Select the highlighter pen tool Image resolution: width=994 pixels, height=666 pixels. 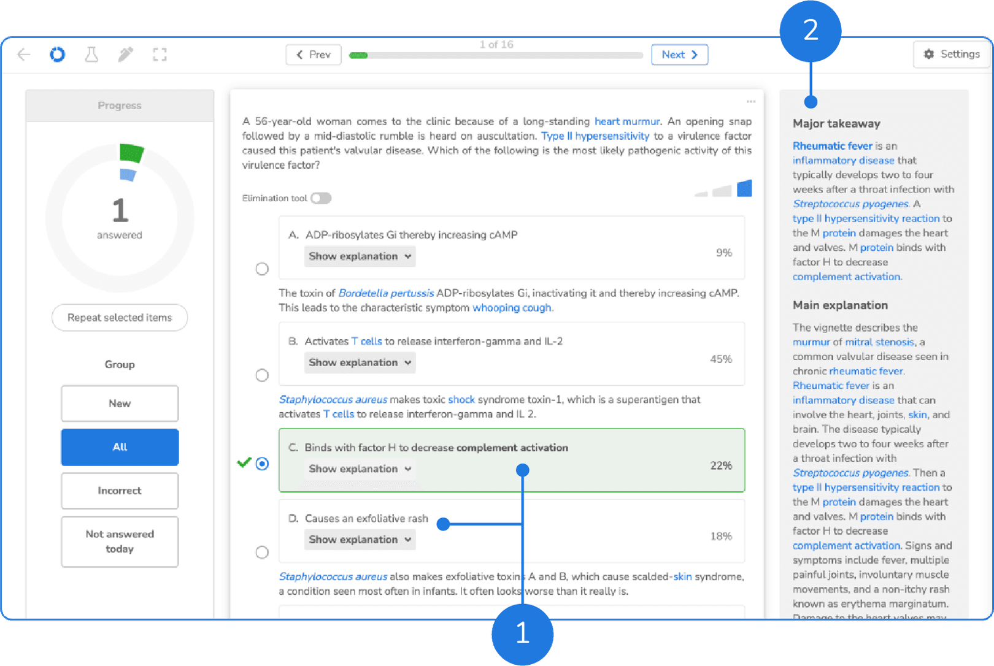[x=125, y=55]
